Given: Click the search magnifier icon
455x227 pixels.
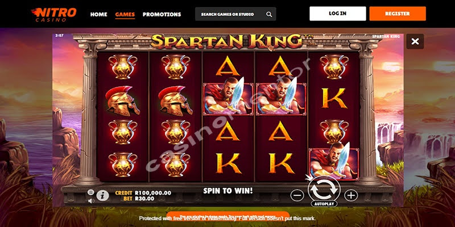Looking at the screenshot, I should click(x=269, y=14).
